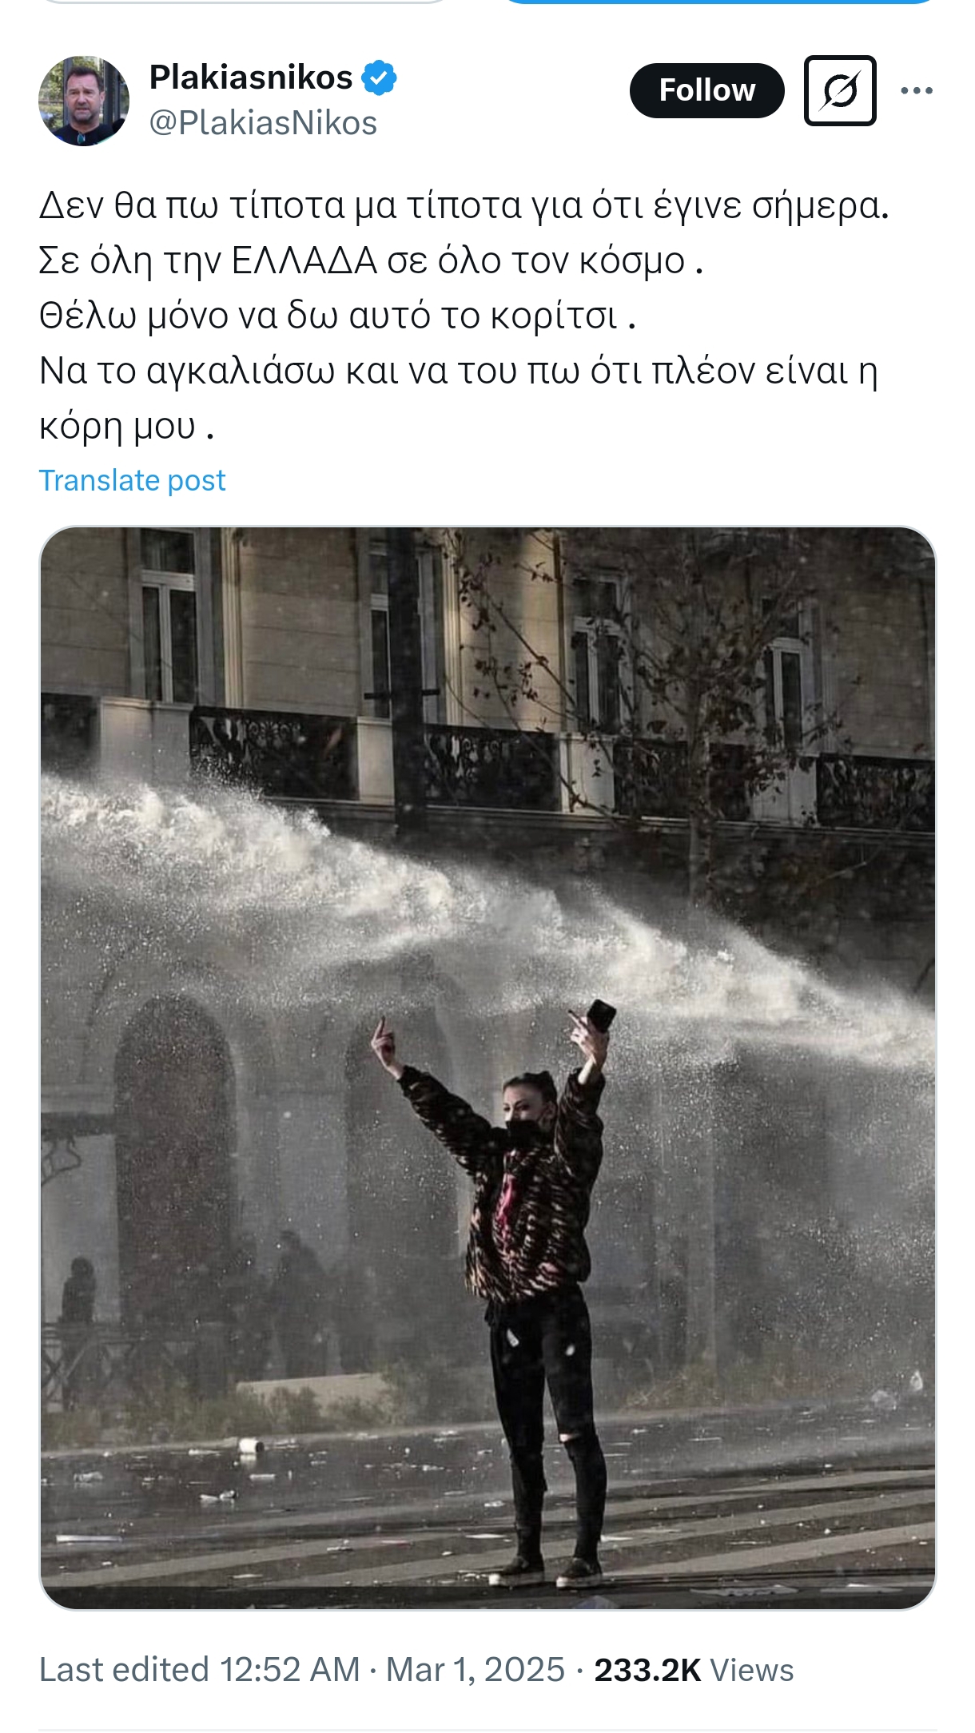Image resolution: width=975 pixels, height=1733 pixels.
Task: Open the water cannon protest photo
Action: click(x=488, y=1067)
